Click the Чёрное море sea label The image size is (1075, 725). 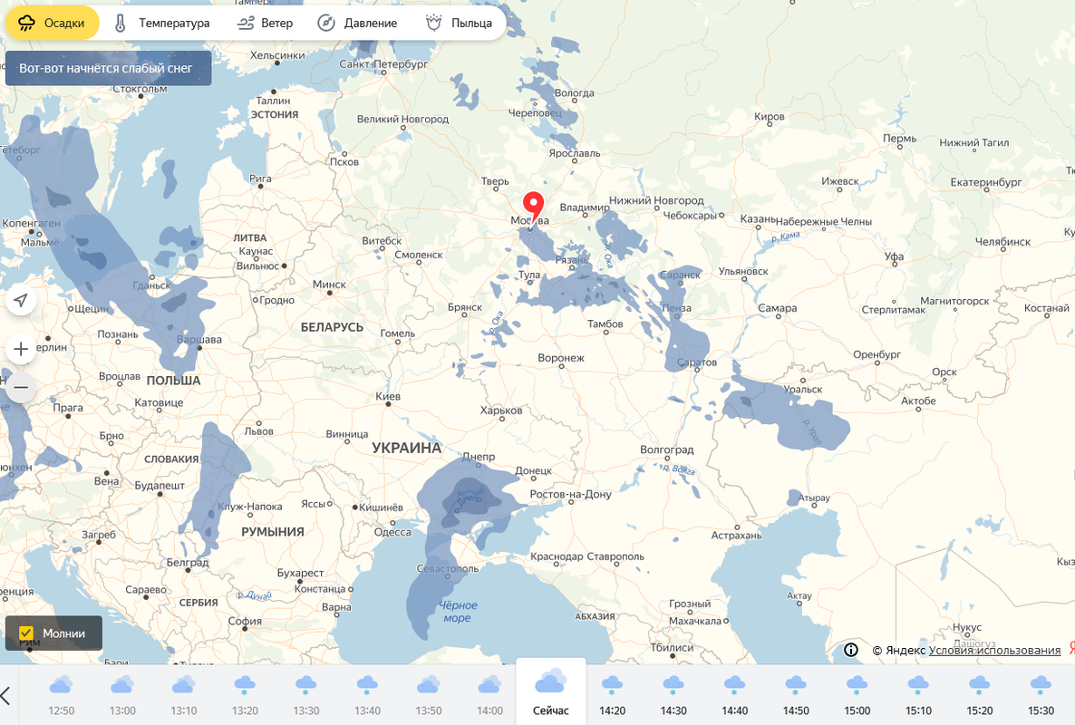(458, 611)
